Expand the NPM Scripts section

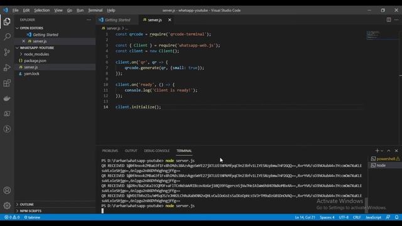(31, 211)
